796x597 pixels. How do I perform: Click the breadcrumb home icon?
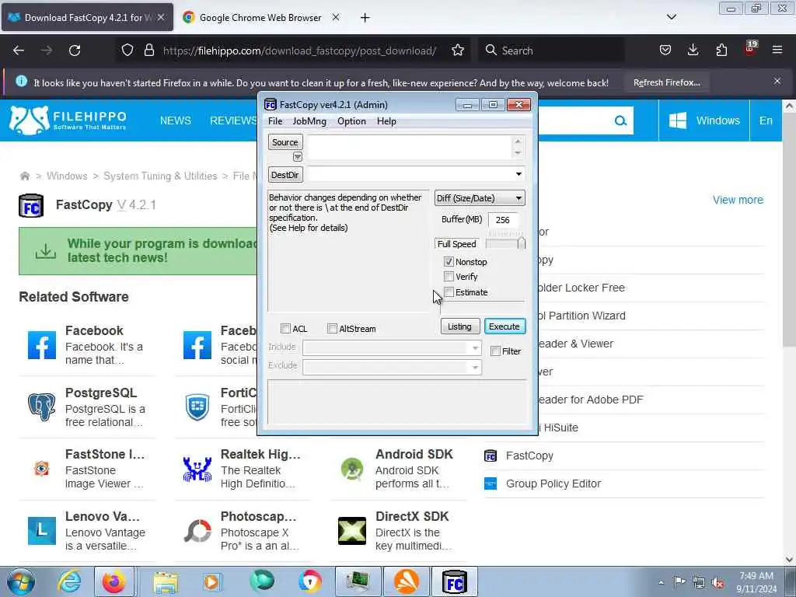(x=25, y=176)
